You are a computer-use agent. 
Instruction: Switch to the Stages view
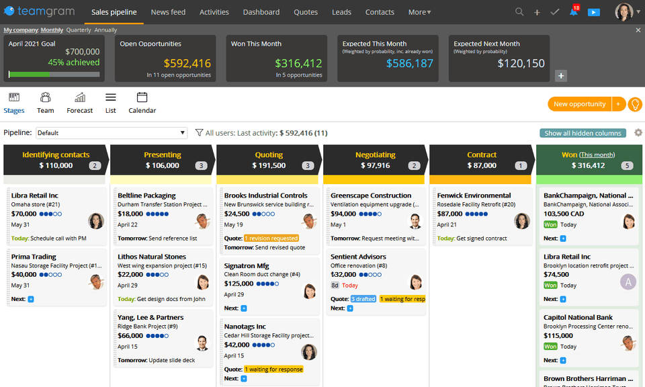(14, 103)
